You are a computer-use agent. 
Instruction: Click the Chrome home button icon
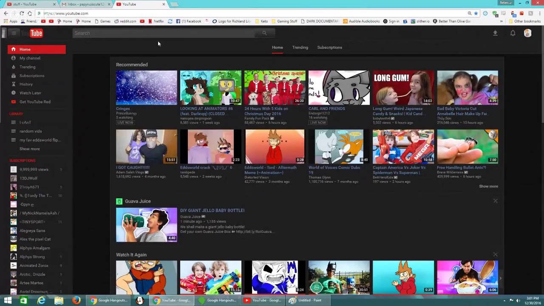(30, 13)
